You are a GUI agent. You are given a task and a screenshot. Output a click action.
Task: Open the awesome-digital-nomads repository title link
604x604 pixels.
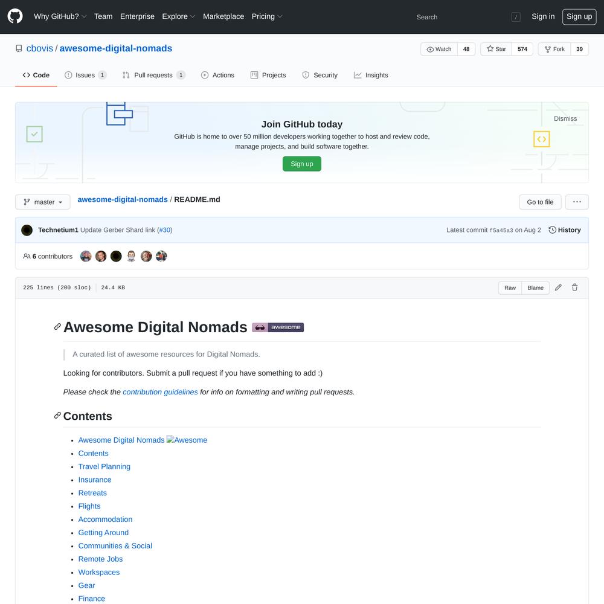116,48
